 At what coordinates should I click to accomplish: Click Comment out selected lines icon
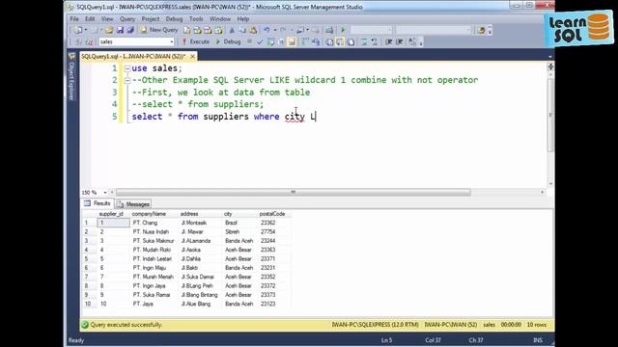click(x=364, y=41)
